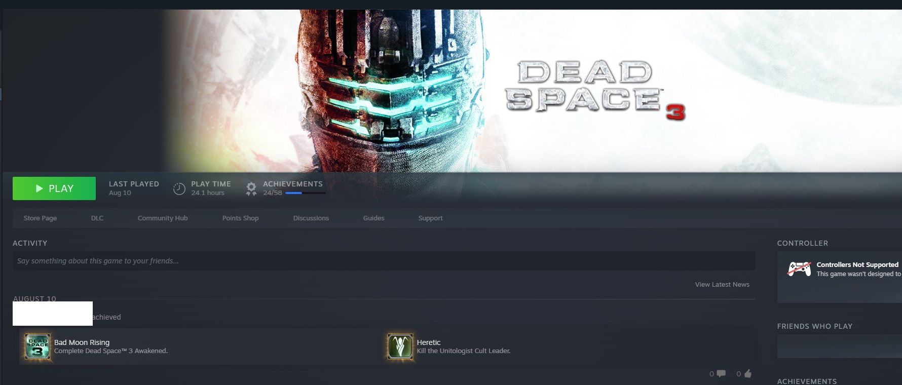Viewport: 902px width, 385px height.
Task: Select the Heretic achievement title
Action: [x=429, y=342]
